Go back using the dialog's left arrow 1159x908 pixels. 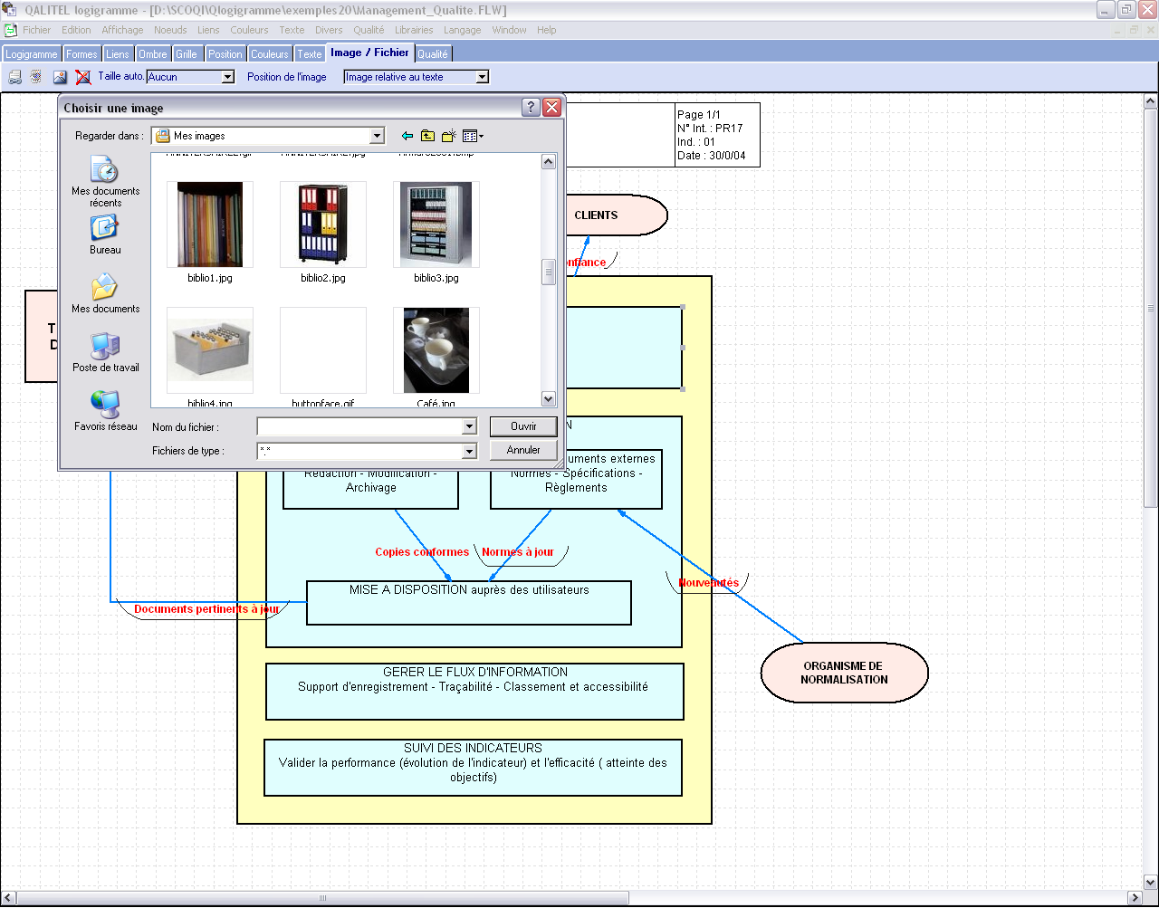click(x=407, y=137)
